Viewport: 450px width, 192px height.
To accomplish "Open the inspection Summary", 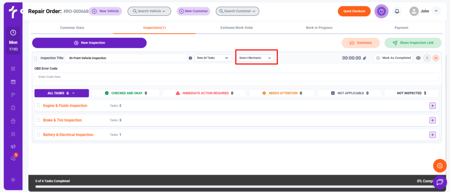I will tap(360, 43).
